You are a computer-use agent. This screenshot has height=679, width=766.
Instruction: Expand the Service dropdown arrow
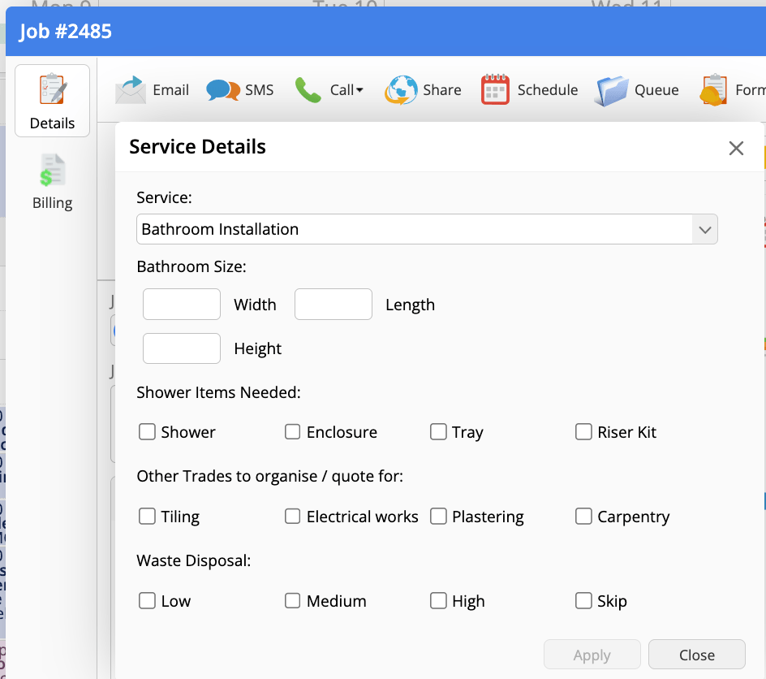point(704,230)
